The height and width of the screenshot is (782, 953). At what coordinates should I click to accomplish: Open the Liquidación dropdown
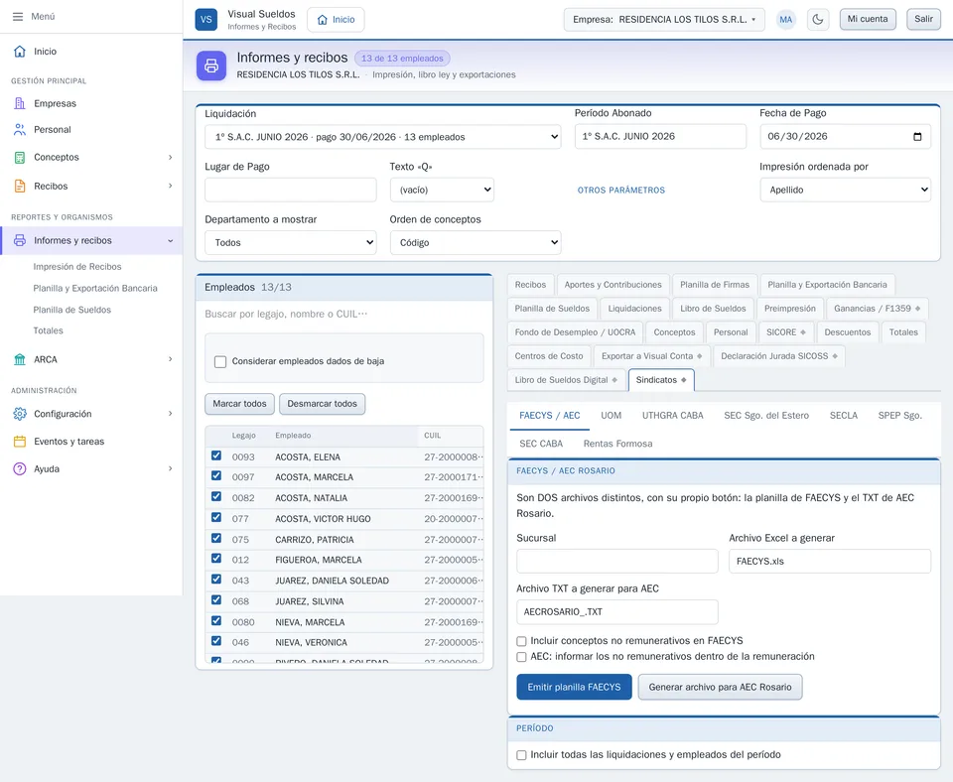tap(383, 137)
